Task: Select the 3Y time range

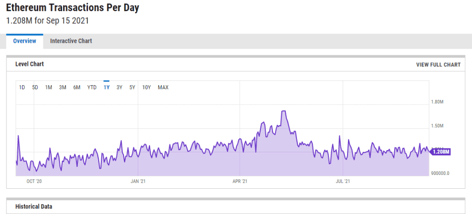Action: tap(119, 87)
